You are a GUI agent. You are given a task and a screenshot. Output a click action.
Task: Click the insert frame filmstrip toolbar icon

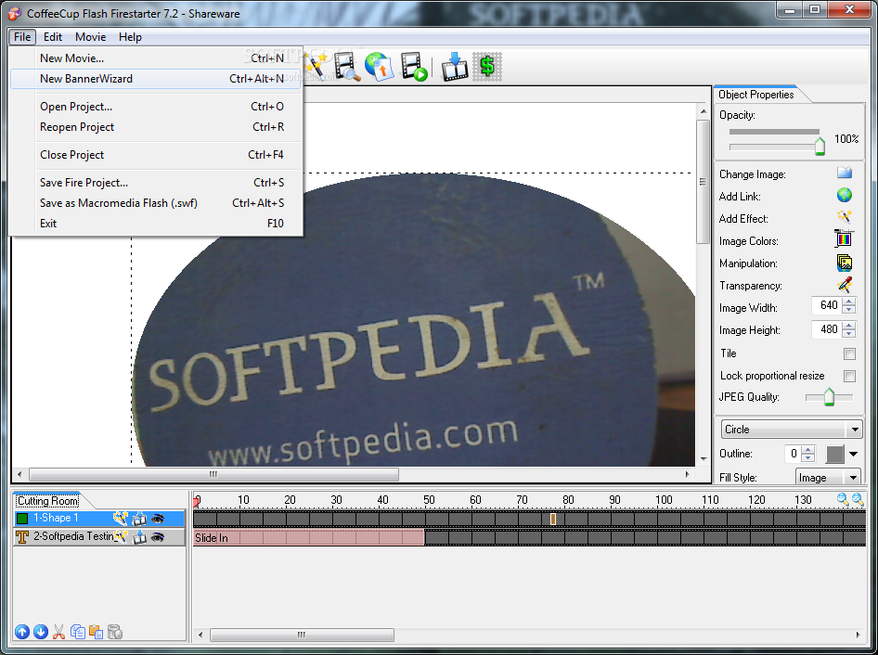455,67
